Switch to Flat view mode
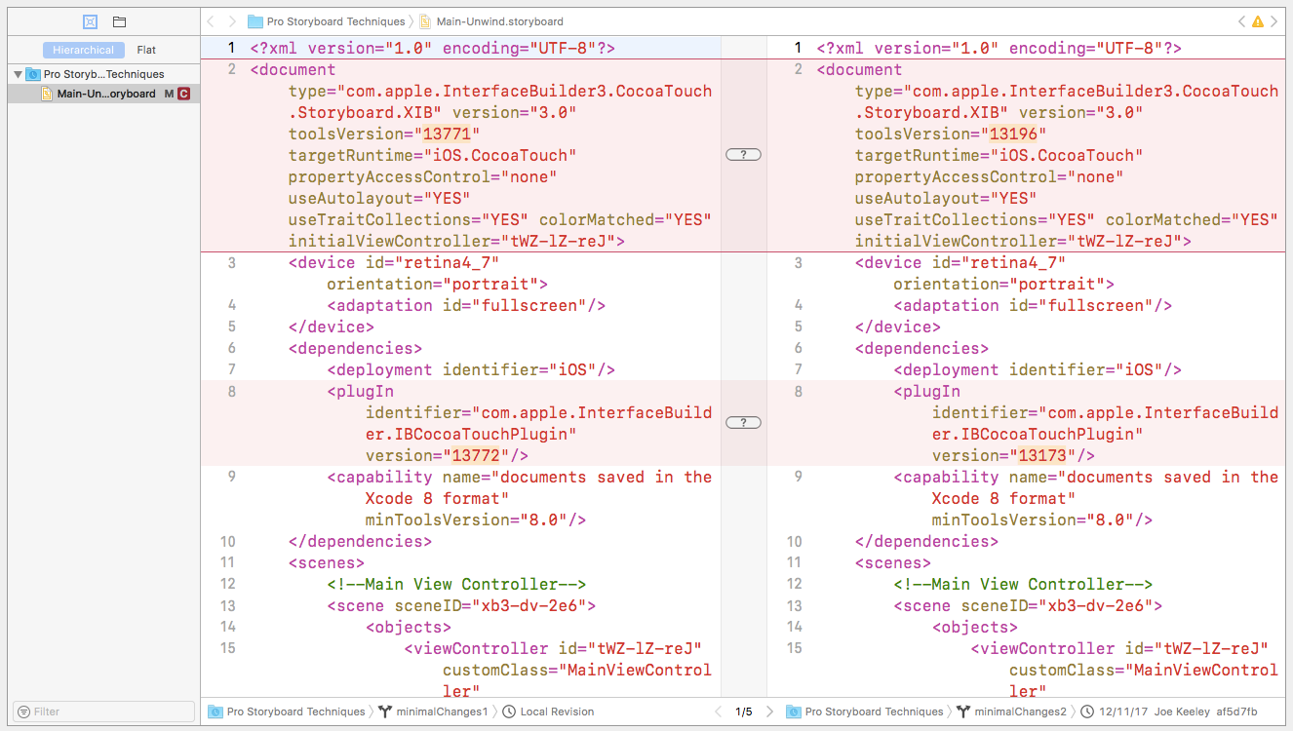 coord(146,50)
